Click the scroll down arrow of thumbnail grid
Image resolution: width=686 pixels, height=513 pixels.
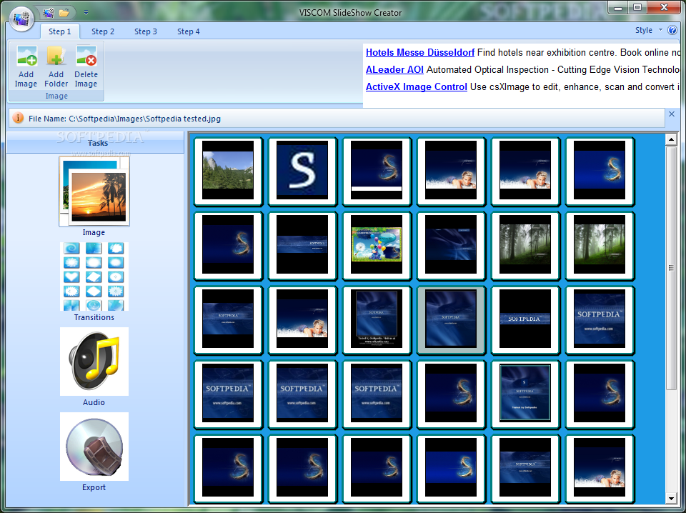(671, 498)
